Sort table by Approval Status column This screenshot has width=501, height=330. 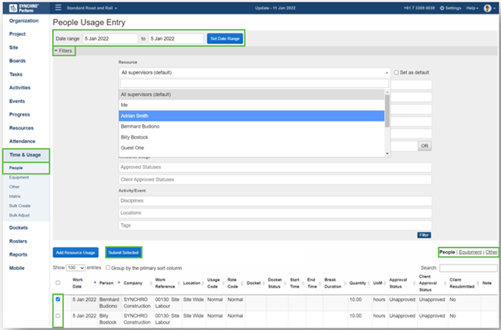[397, 282]
